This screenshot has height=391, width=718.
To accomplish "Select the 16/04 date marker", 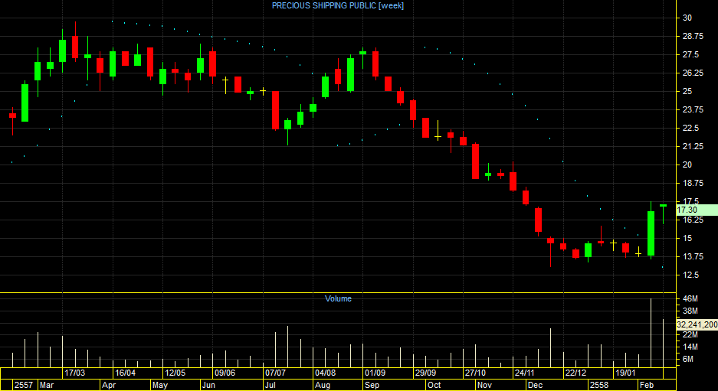I will 125,373.
